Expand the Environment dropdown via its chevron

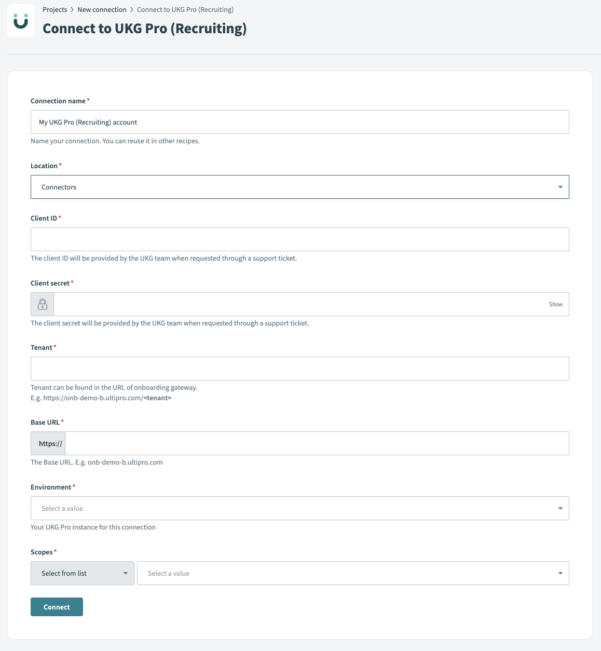pos(560,508)
